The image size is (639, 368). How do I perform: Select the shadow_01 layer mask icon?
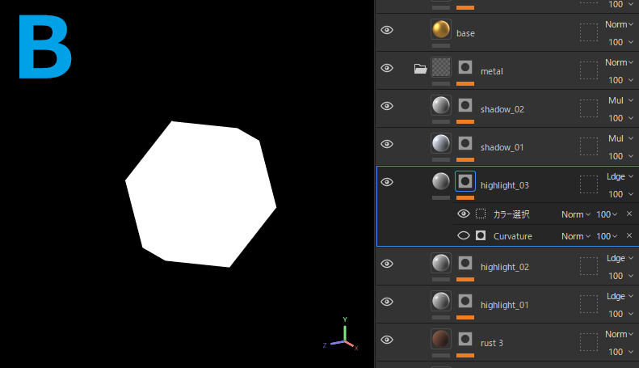tap(465, 144)
